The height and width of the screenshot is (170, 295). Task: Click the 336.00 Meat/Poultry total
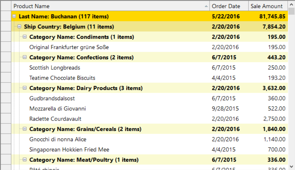click(x=276, y=160)
